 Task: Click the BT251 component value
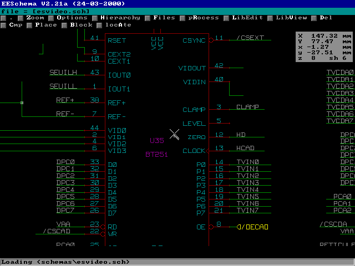[x=156, y=154]
